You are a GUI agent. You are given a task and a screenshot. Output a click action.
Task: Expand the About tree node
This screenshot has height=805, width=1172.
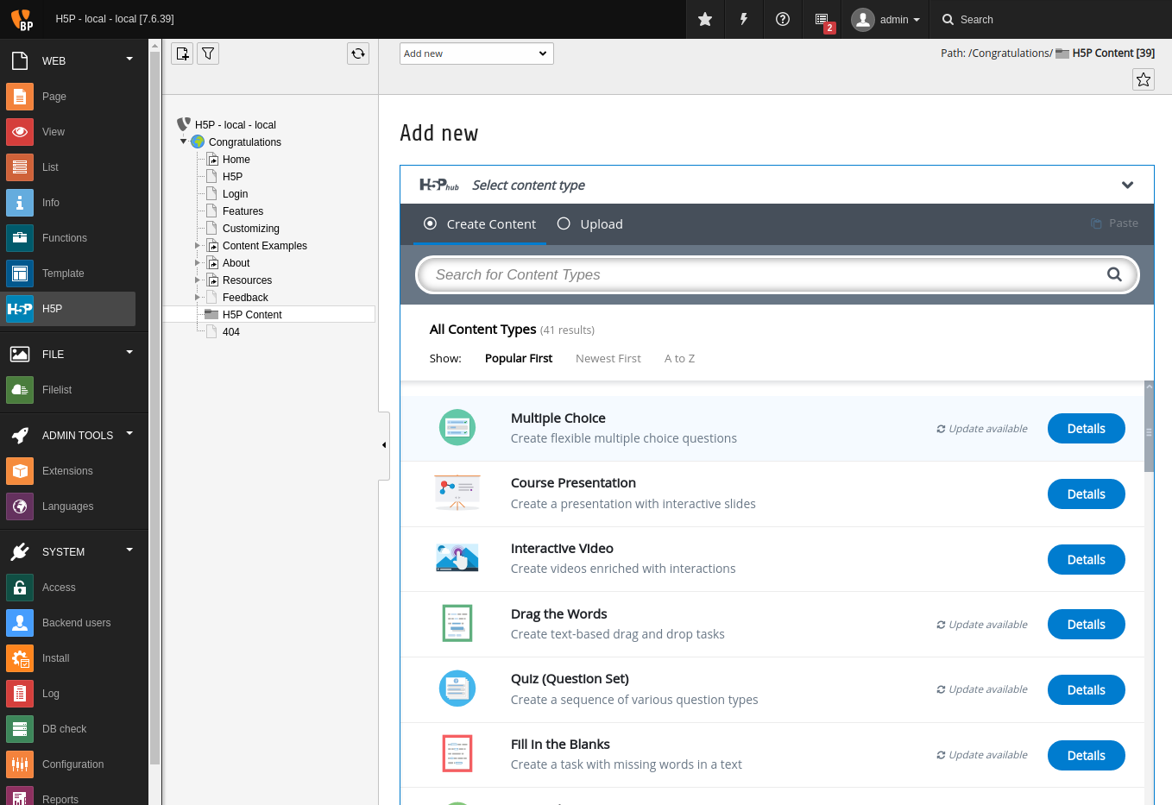197,263
